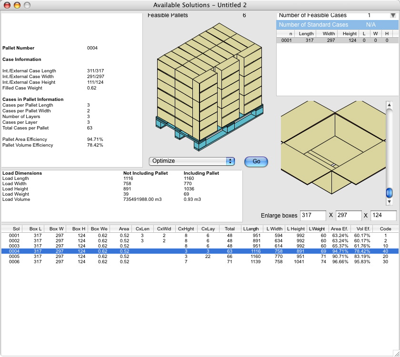This screenshot has width=400, height=357.
Task: Click the Go button
Action: click(256, 161)
